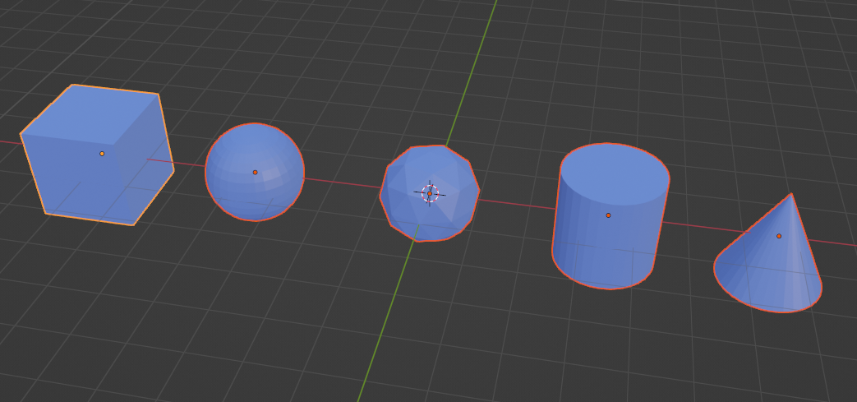Select the cone object
The image size is (857, 402).
[x=768, y=253]
